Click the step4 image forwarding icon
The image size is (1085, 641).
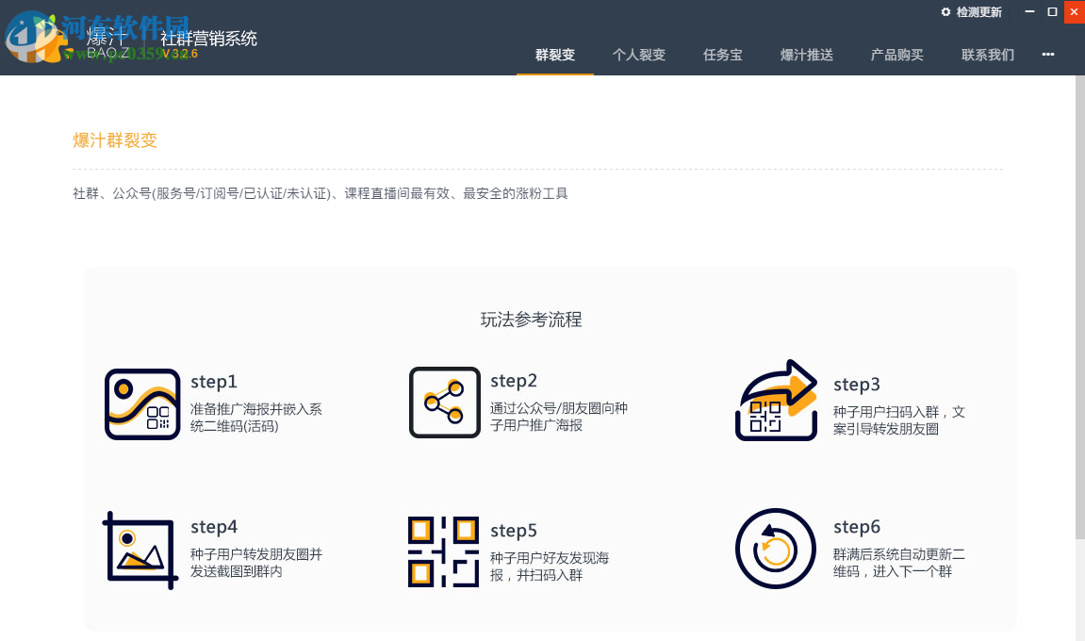pyautogui.click(x=140, y=549)
